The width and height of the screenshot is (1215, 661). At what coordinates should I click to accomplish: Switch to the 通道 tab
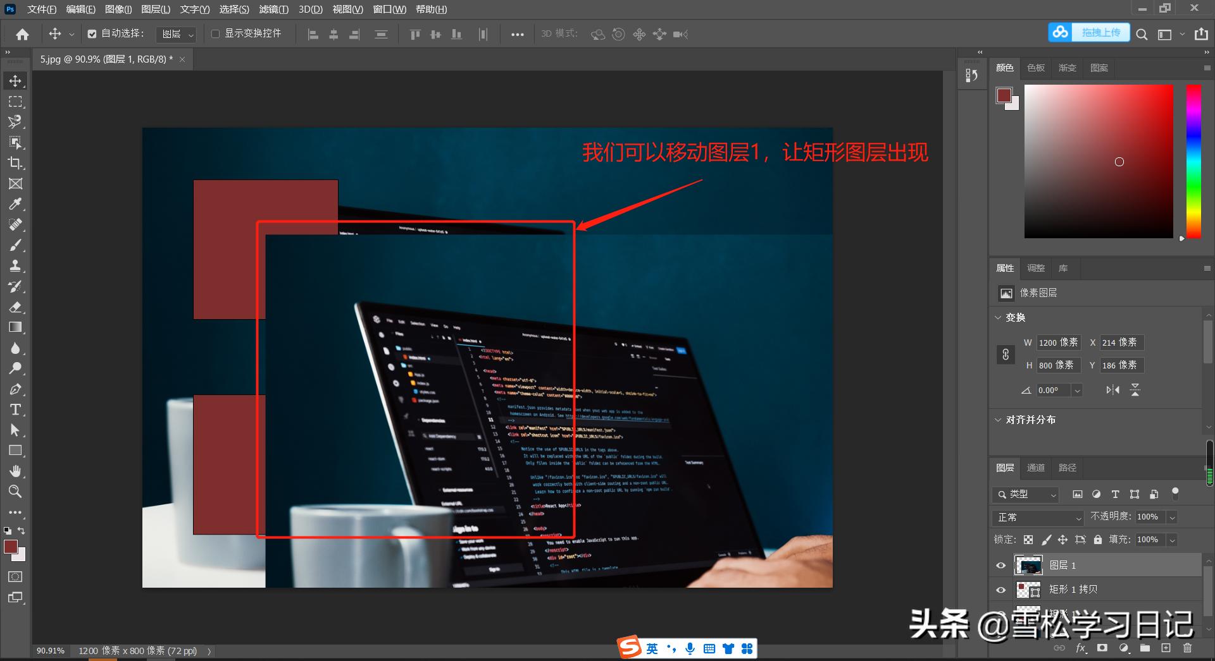click(x=1036, y=468)
